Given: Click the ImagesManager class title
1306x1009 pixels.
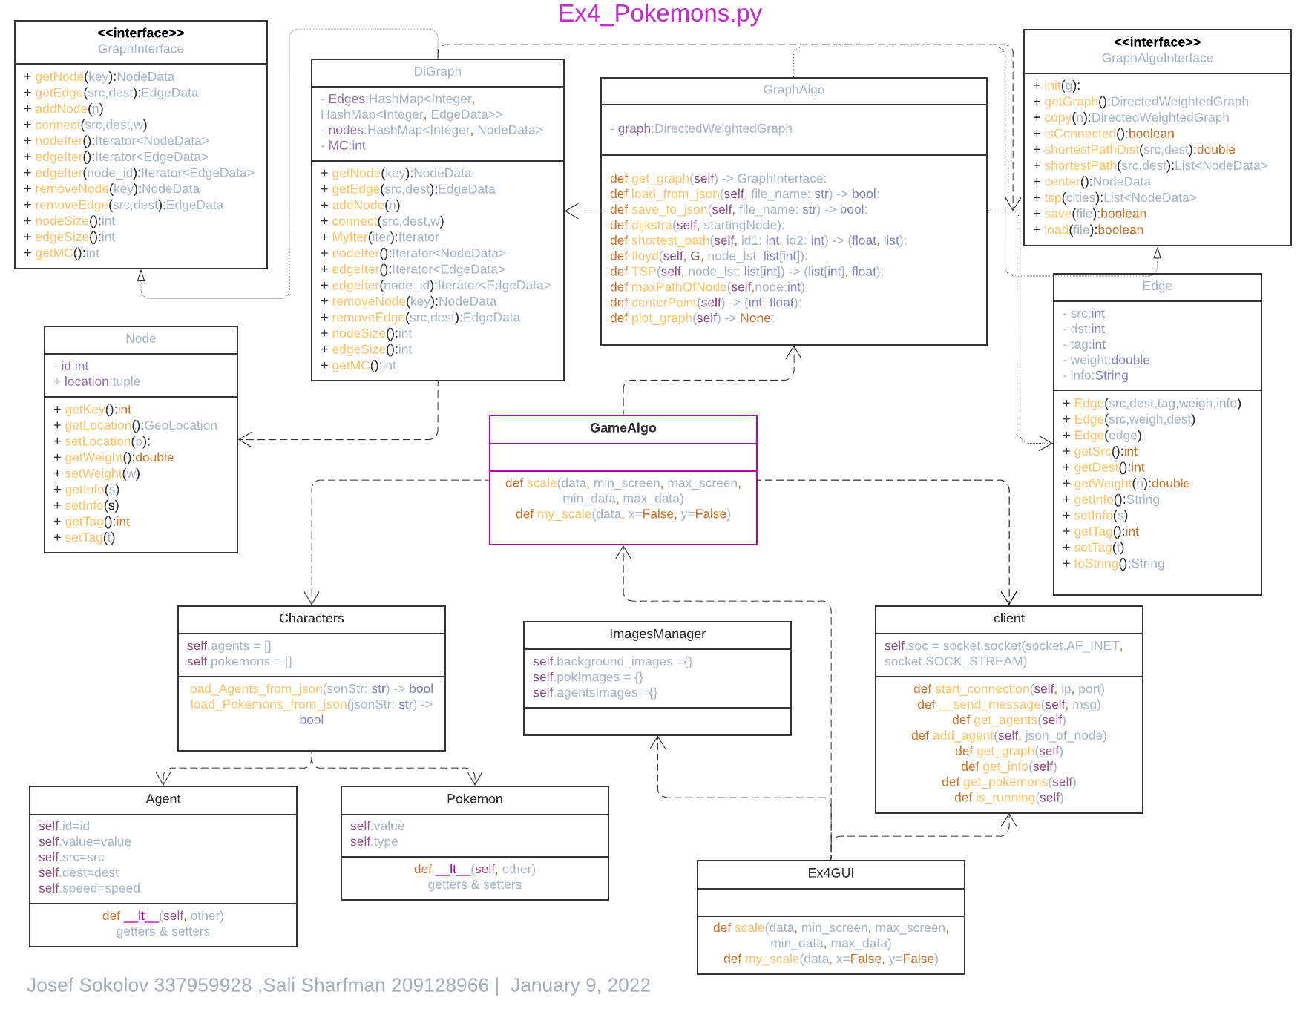Looking at the screenshot, I should (x=657, y=634).
